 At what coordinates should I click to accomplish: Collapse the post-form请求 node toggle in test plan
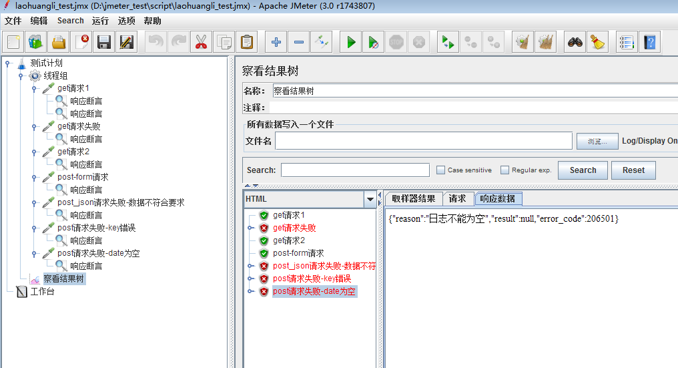coord(34,178)
